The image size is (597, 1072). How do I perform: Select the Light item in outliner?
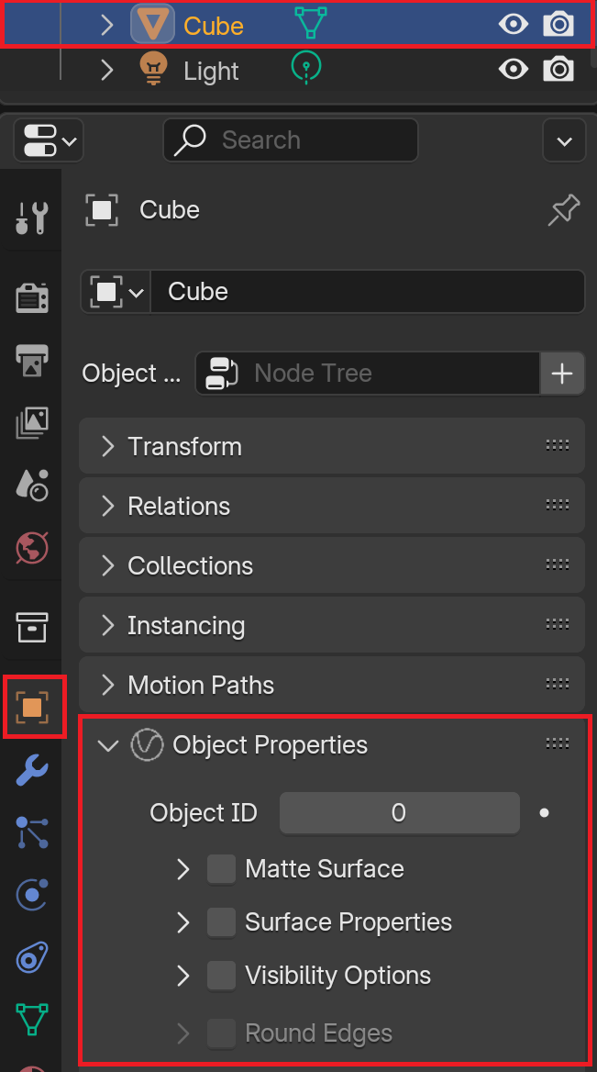click(x=210, y=71)
